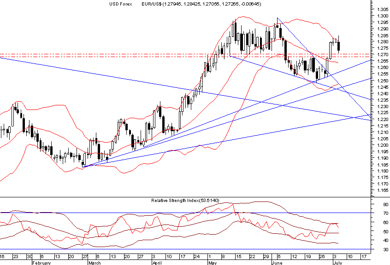Click the date label 24 on time axis
Image resolution: width=390 pixels, height=265 pixels.
point(196,257)
